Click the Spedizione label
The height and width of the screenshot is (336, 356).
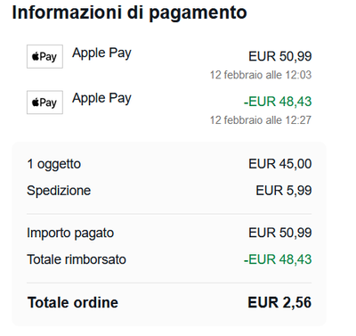pyautogui.click(x=59, y=191)
